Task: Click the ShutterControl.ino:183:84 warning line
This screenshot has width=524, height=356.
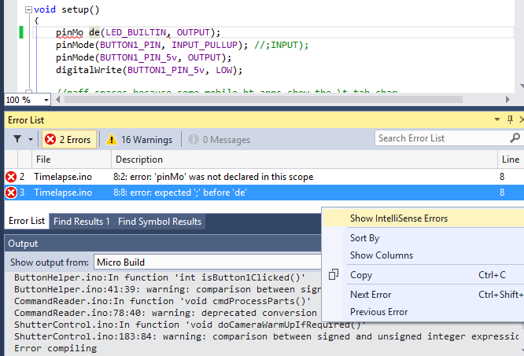Action: (267, 336)
